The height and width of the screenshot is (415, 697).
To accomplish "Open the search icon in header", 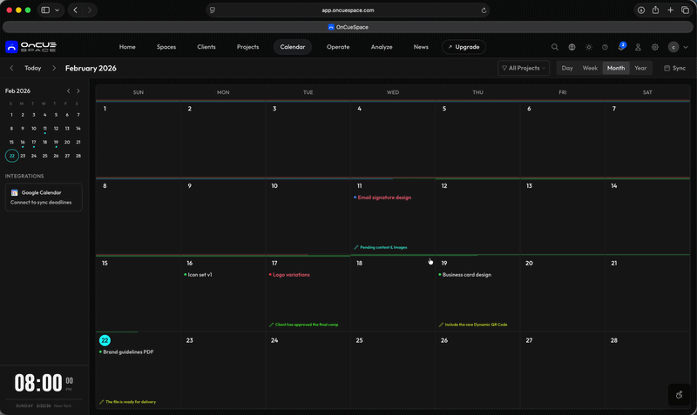I will pyautogui.click(x=555, y=47).
